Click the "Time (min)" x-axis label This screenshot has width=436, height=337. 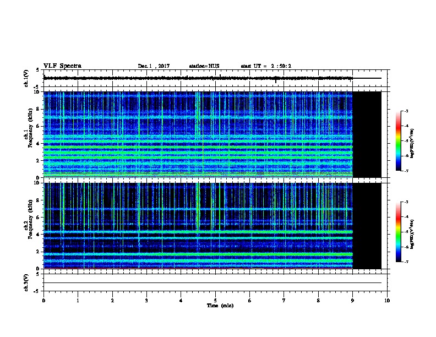click(x=220, y=306)
